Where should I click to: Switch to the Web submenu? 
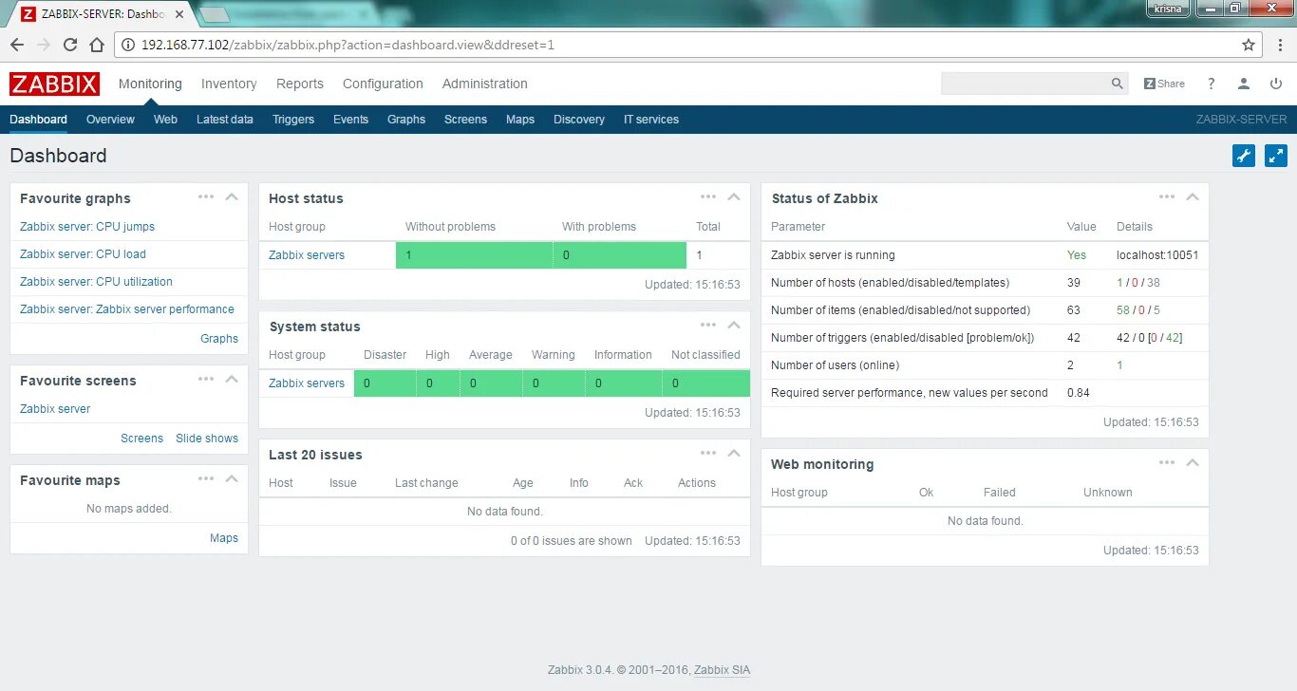tap(165, 120)
